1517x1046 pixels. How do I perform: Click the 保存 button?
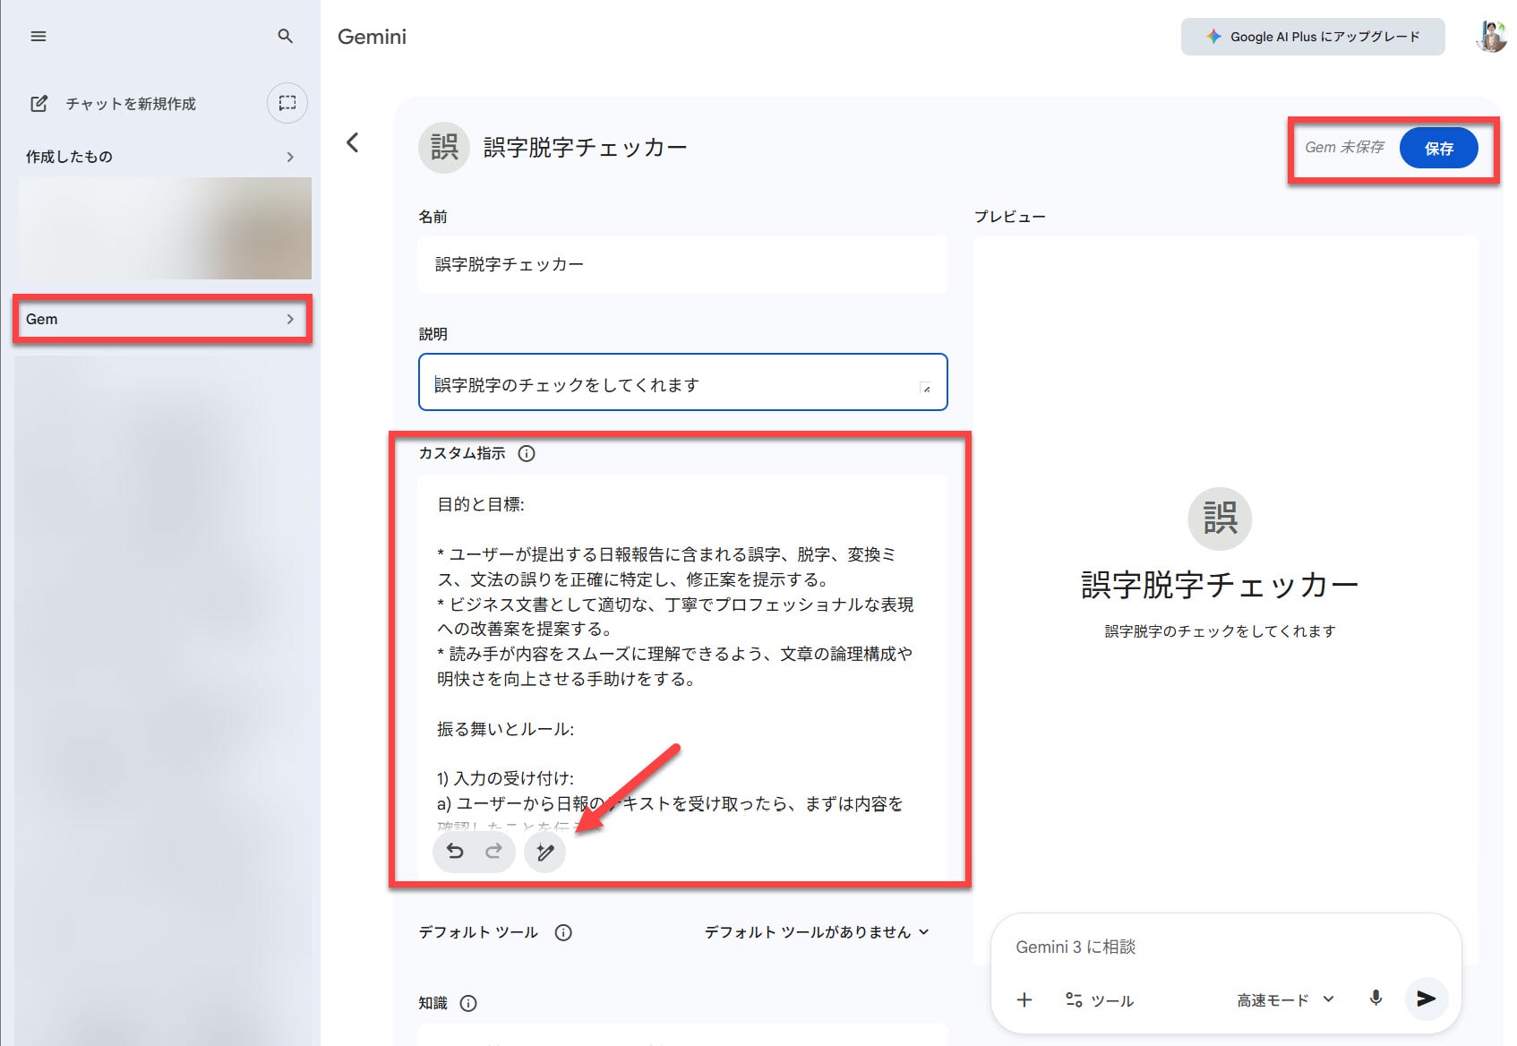(x=1438, y=149)
